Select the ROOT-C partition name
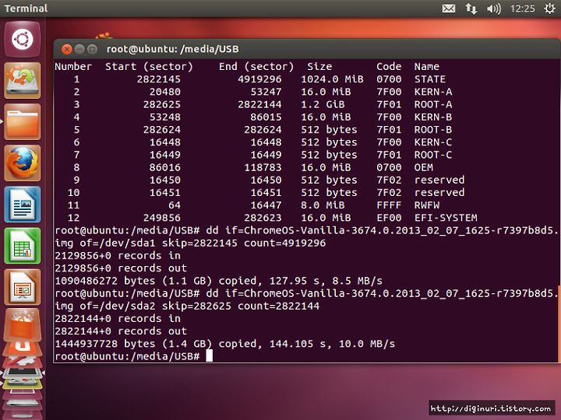This screenshot has width=561, height=420. pos(433,155)
